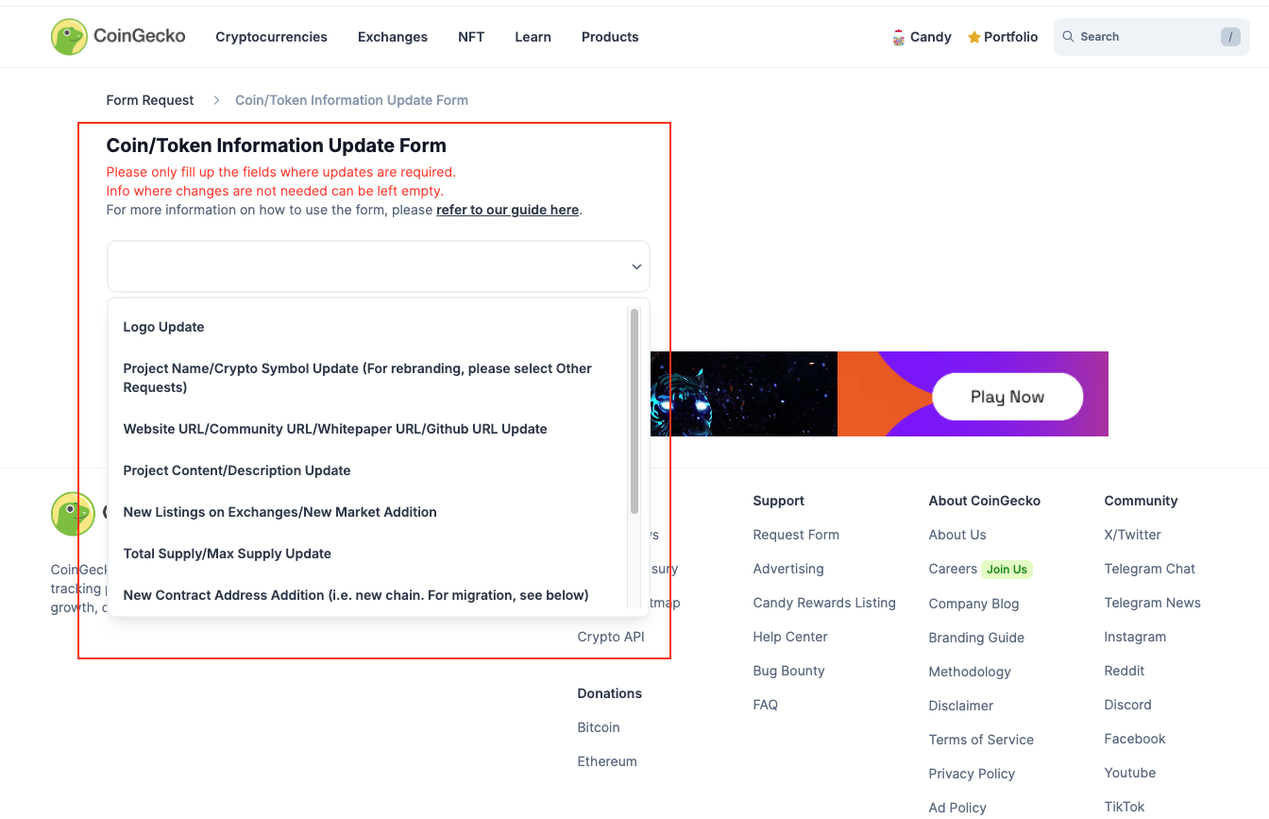
Task: Open Ad Policy footer link
Action: [x=957, y=808]
